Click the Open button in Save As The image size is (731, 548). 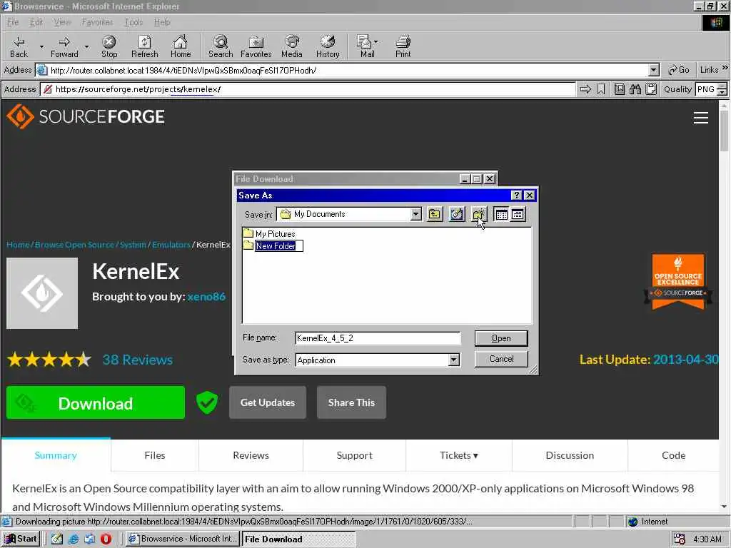click(x=501, y=338)
